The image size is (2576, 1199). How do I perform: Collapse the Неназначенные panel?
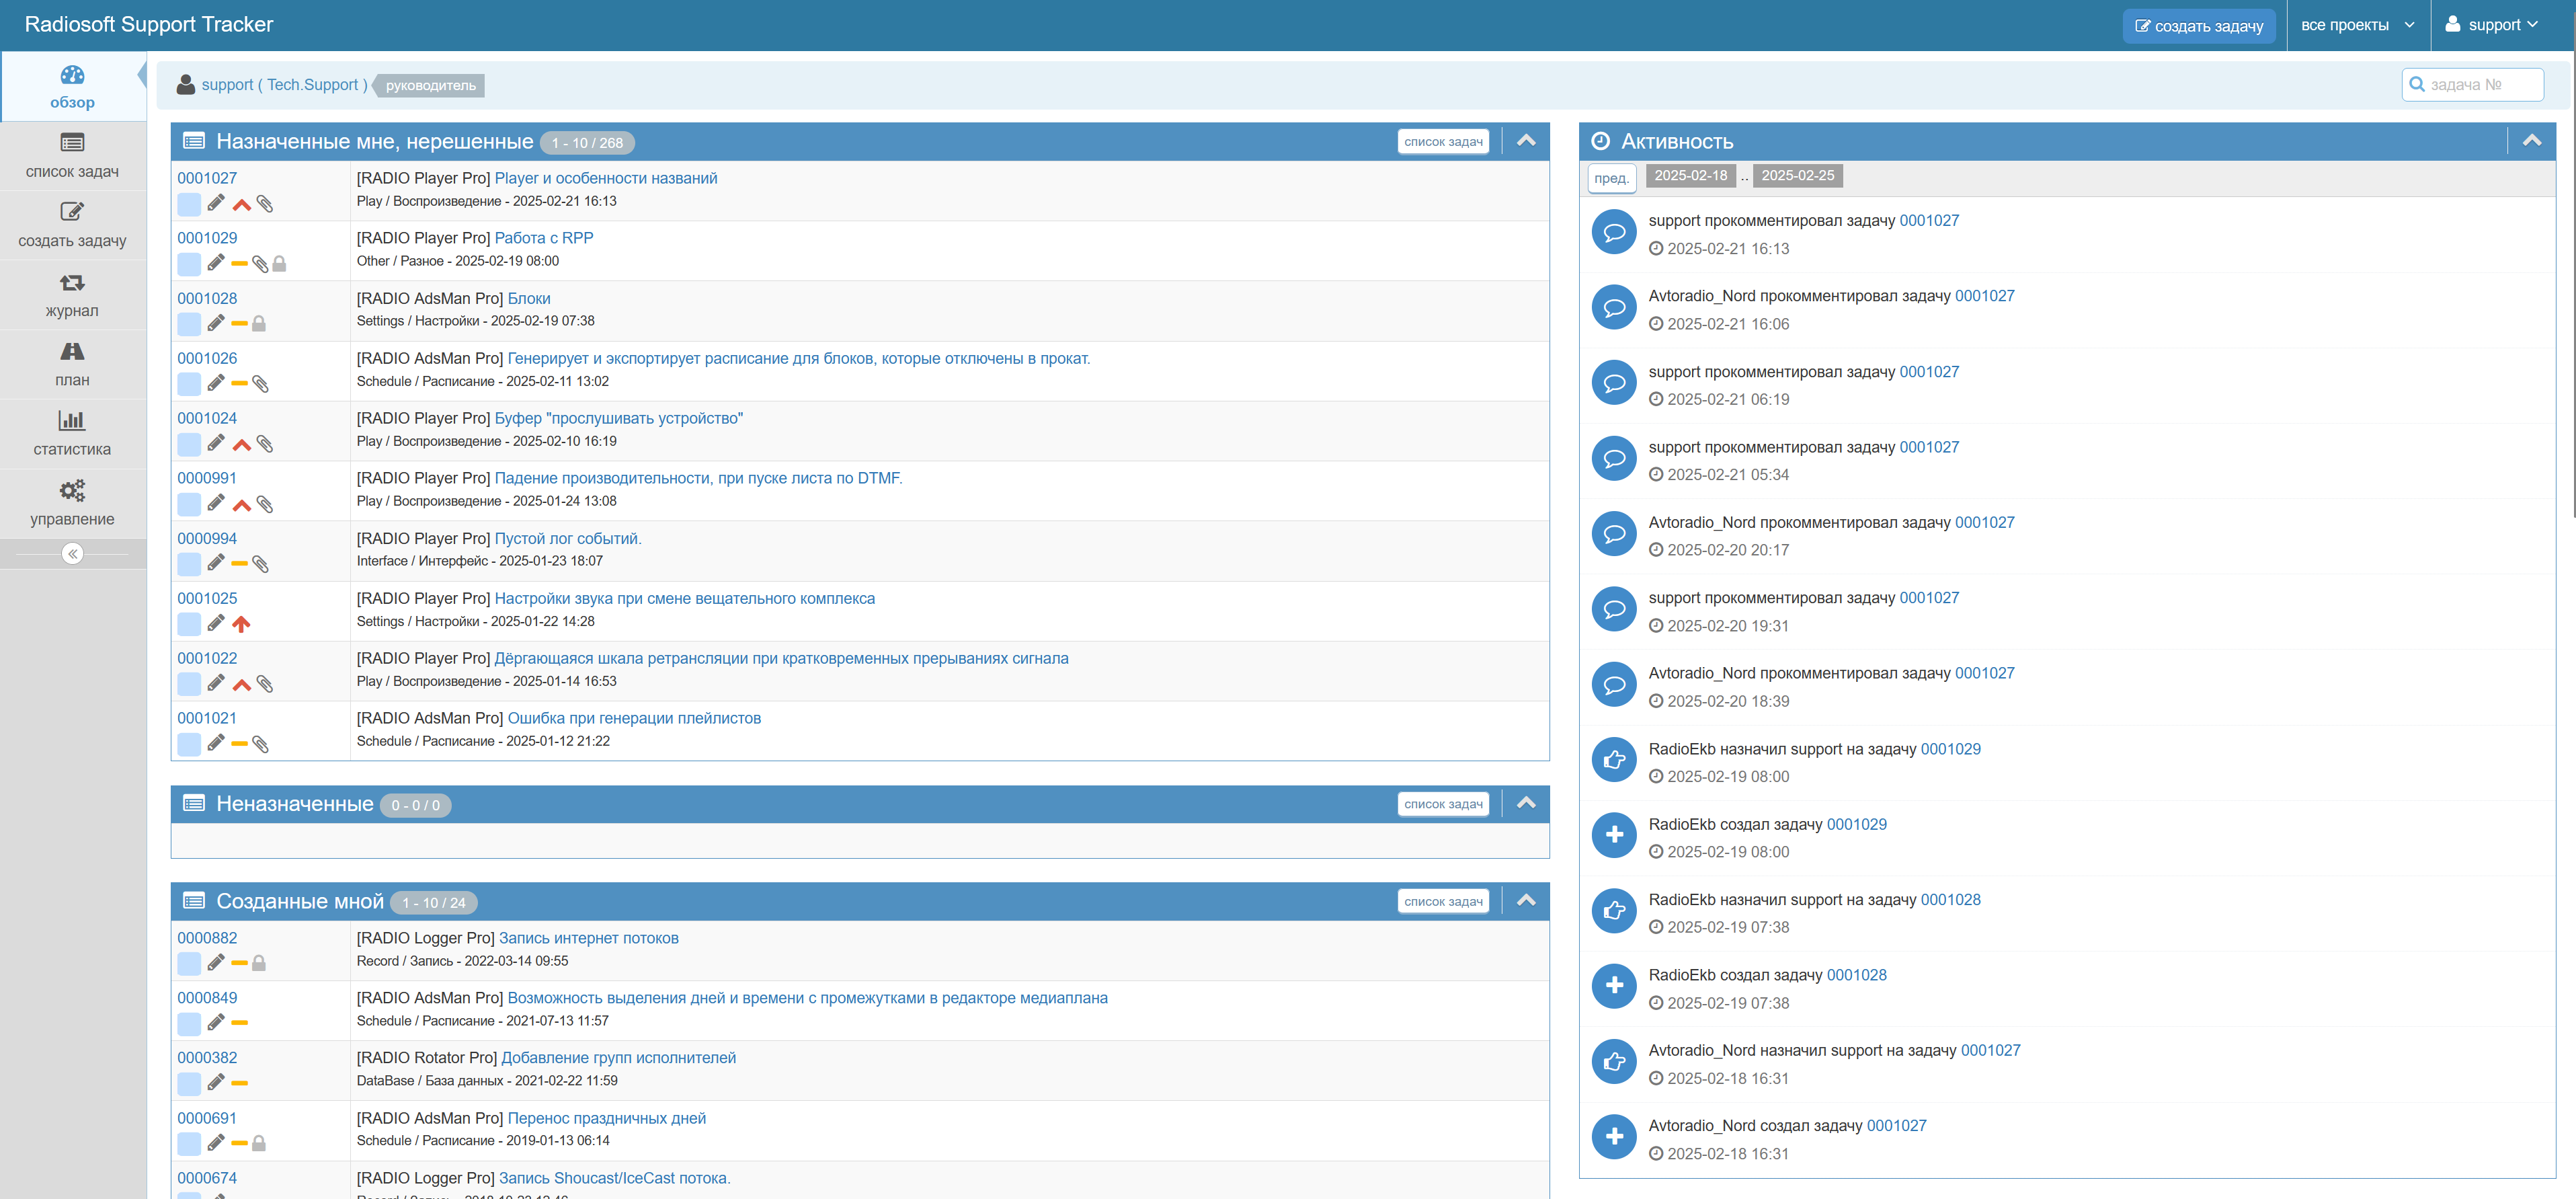click(x=1525, y=803)
